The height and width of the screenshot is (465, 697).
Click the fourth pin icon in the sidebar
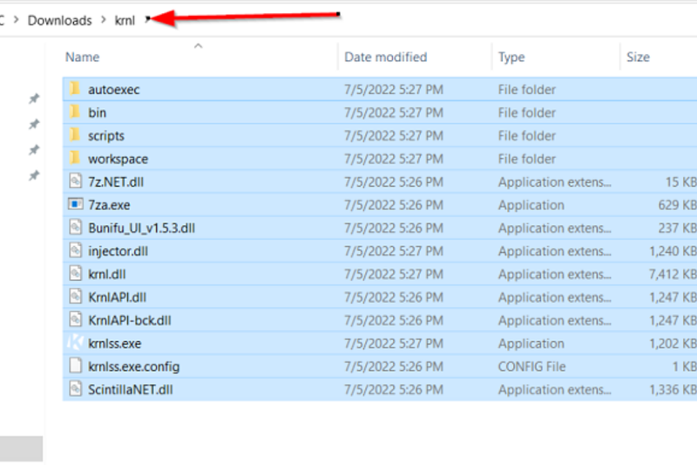click(34, 175)
